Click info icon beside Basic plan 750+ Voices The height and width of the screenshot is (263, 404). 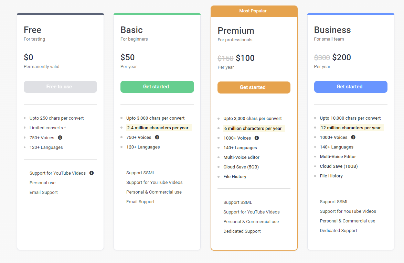click(x=157, y=137)
